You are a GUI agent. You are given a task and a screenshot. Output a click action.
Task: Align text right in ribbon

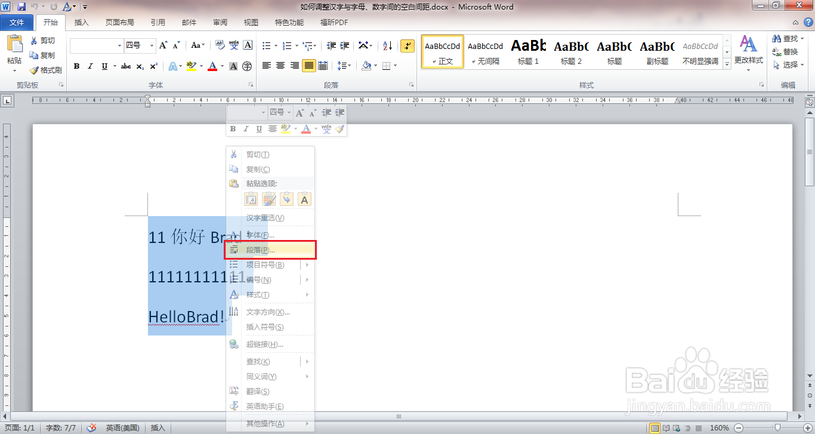tap(294, 66)
